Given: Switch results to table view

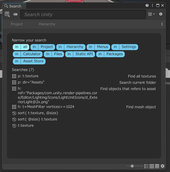Looking at the screenshot, I should point(157,166).
